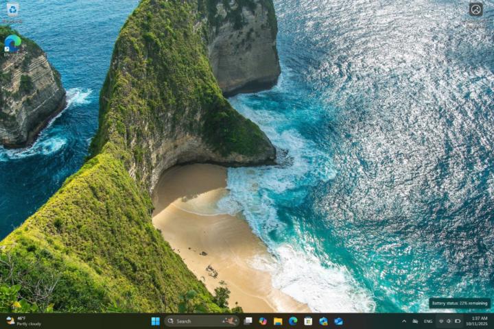The image size is (494, 329).
Task: Click the ENG language indicator
Action: click(428, 321)
